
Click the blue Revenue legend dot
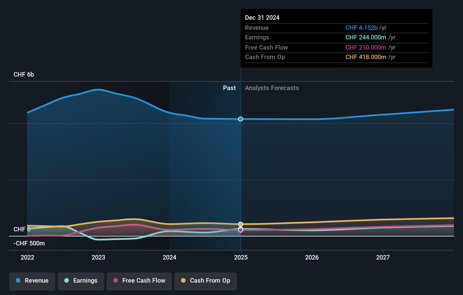pyautogui.click(x=18, y=280)
